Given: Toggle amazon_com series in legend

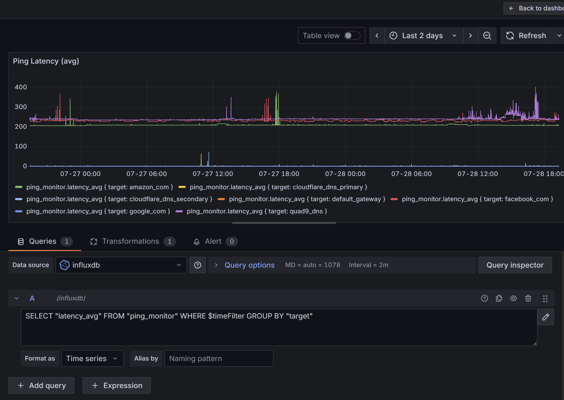Looking at the screenshot, I should tap(99, 187).
